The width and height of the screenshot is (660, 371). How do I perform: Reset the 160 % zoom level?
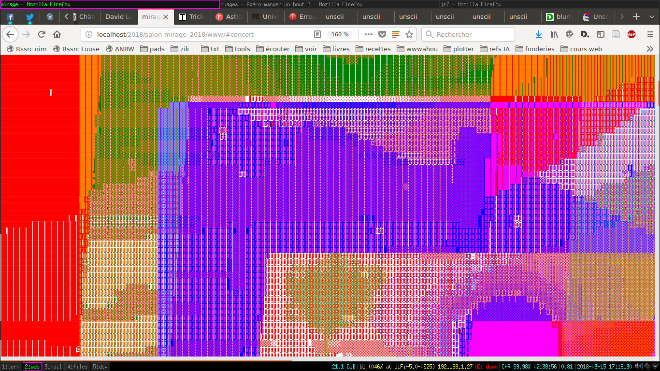(340, 34)
